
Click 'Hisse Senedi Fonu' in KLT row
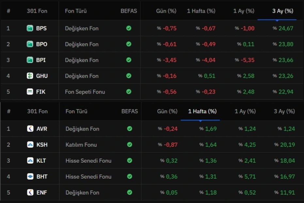coord(88,161)
